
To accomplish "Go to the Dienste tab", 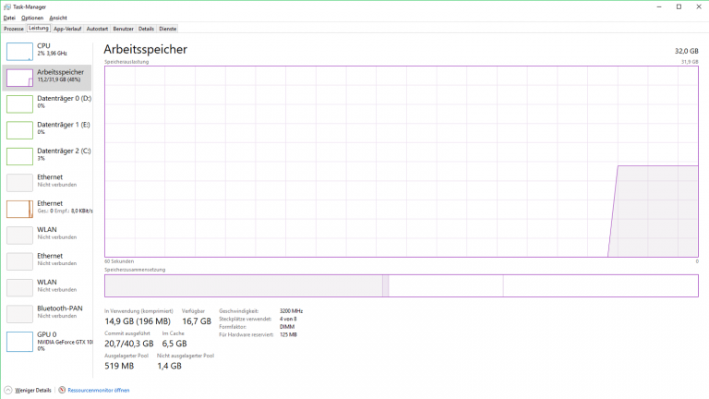I will coord(167,29).
